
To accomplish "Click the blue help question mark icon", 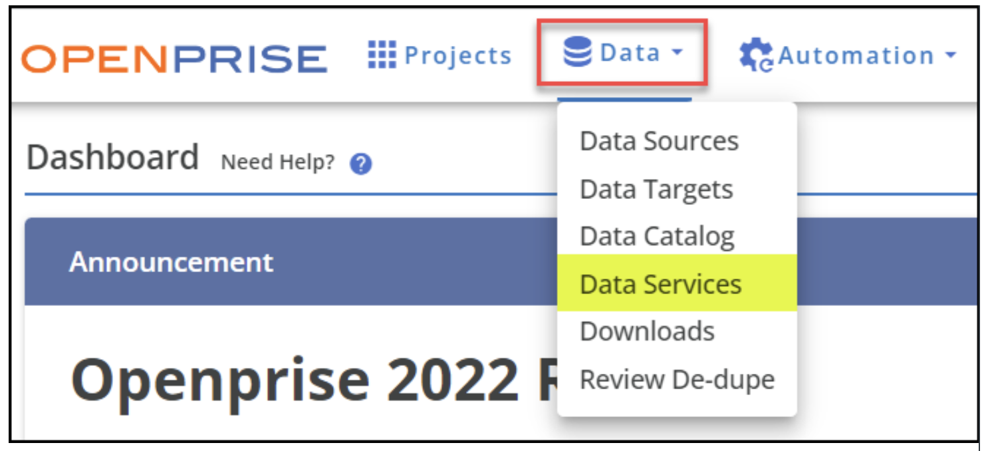I will coord(360,164).
